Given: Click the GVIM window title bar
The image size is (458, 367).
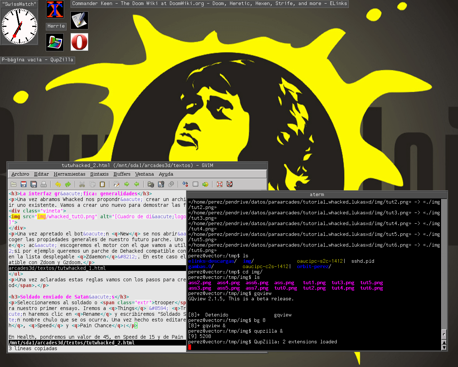Looking at the screenshot, I should pyautogui.click(x=137, y=166).
